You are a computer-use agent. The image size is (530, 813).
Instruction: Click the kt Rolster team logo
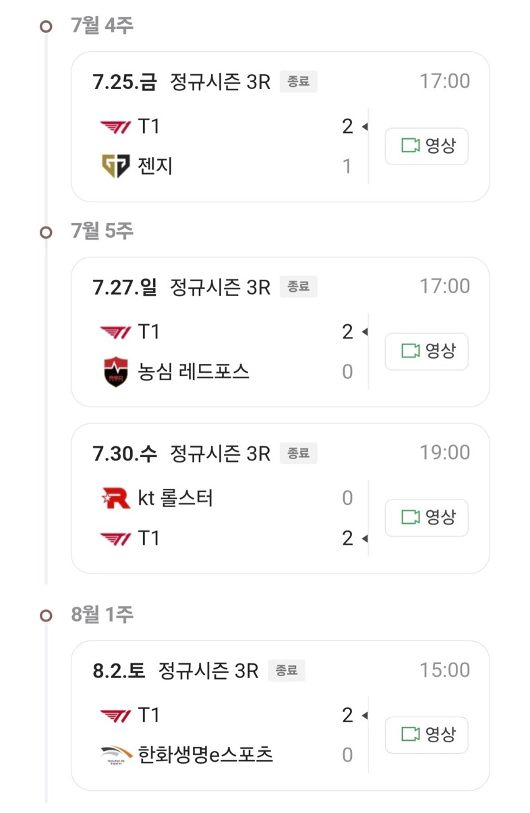(x=115, y=499)
